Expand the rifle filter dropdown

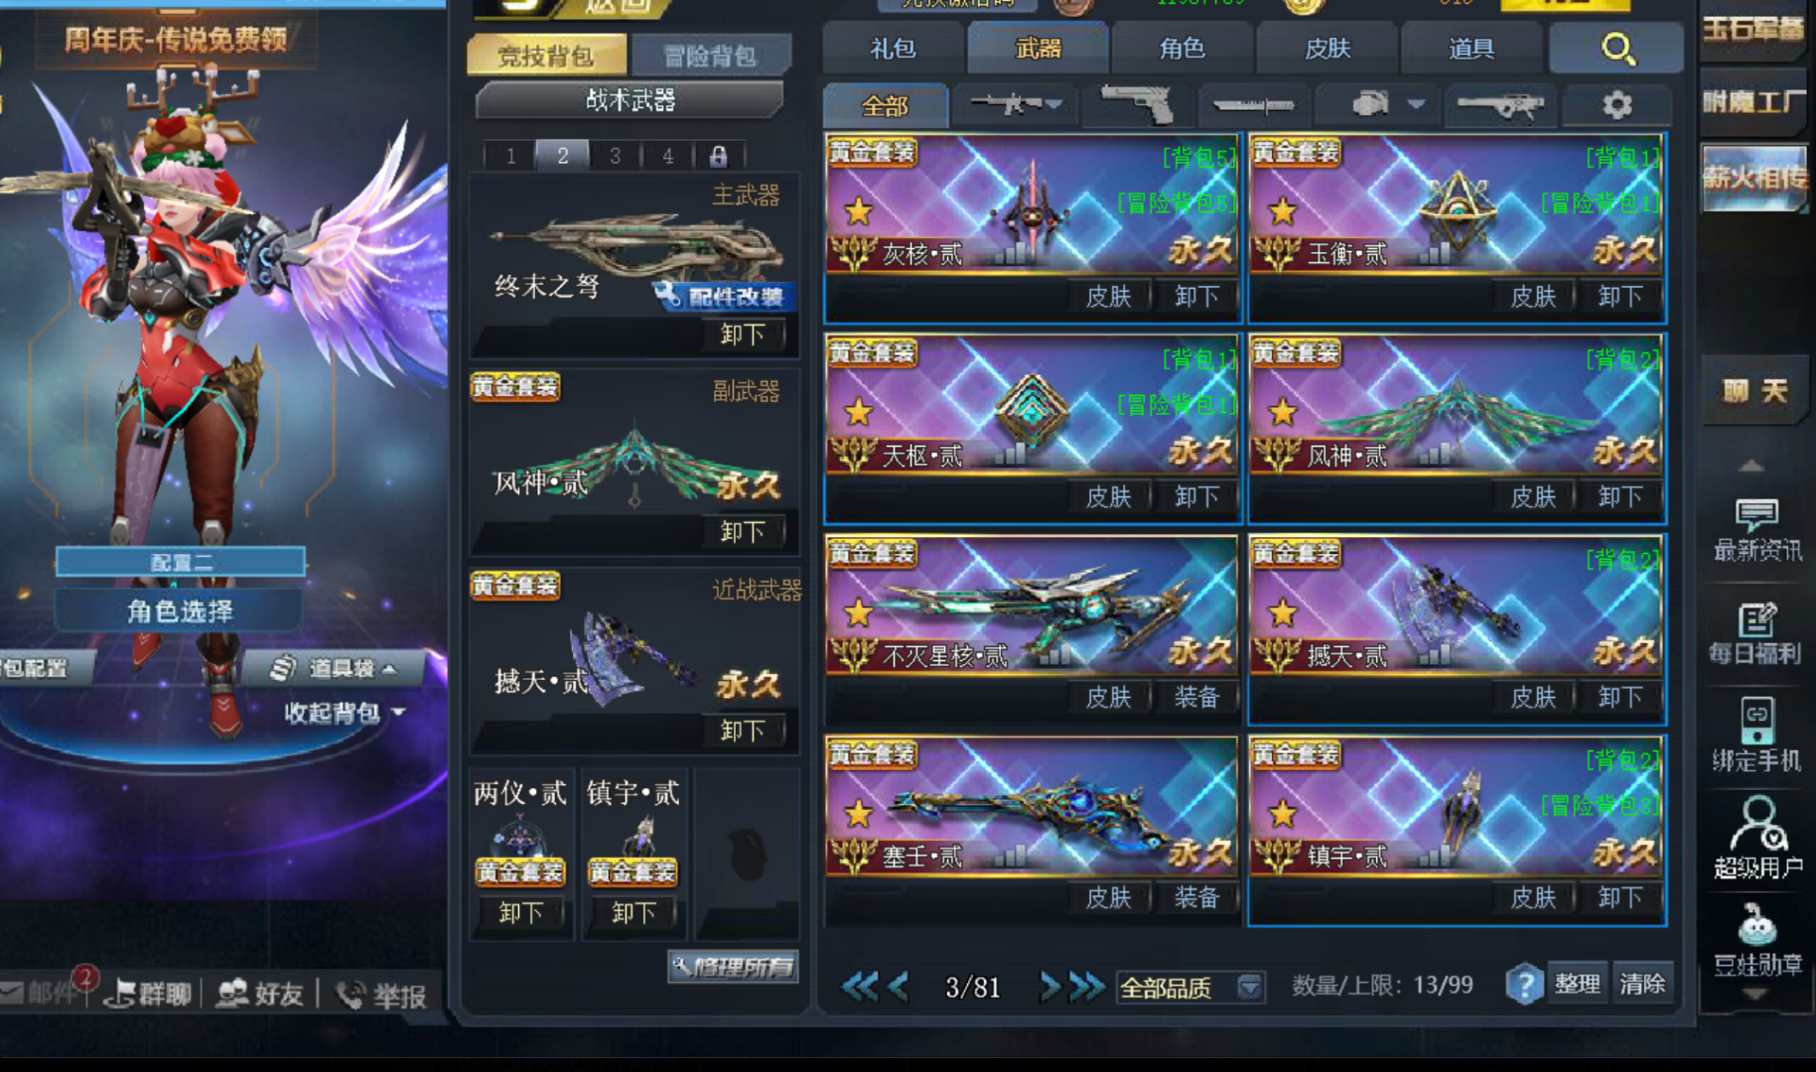pyautogui.click(x=1054, y=104)
